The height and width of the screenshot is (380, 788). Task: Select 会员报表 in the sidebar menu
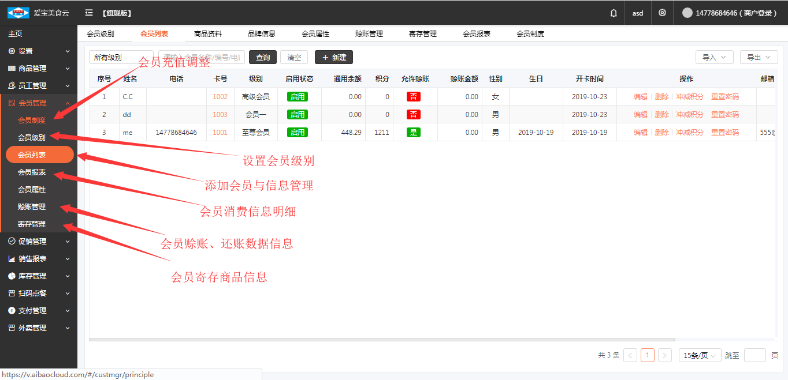tap(32, 172)
